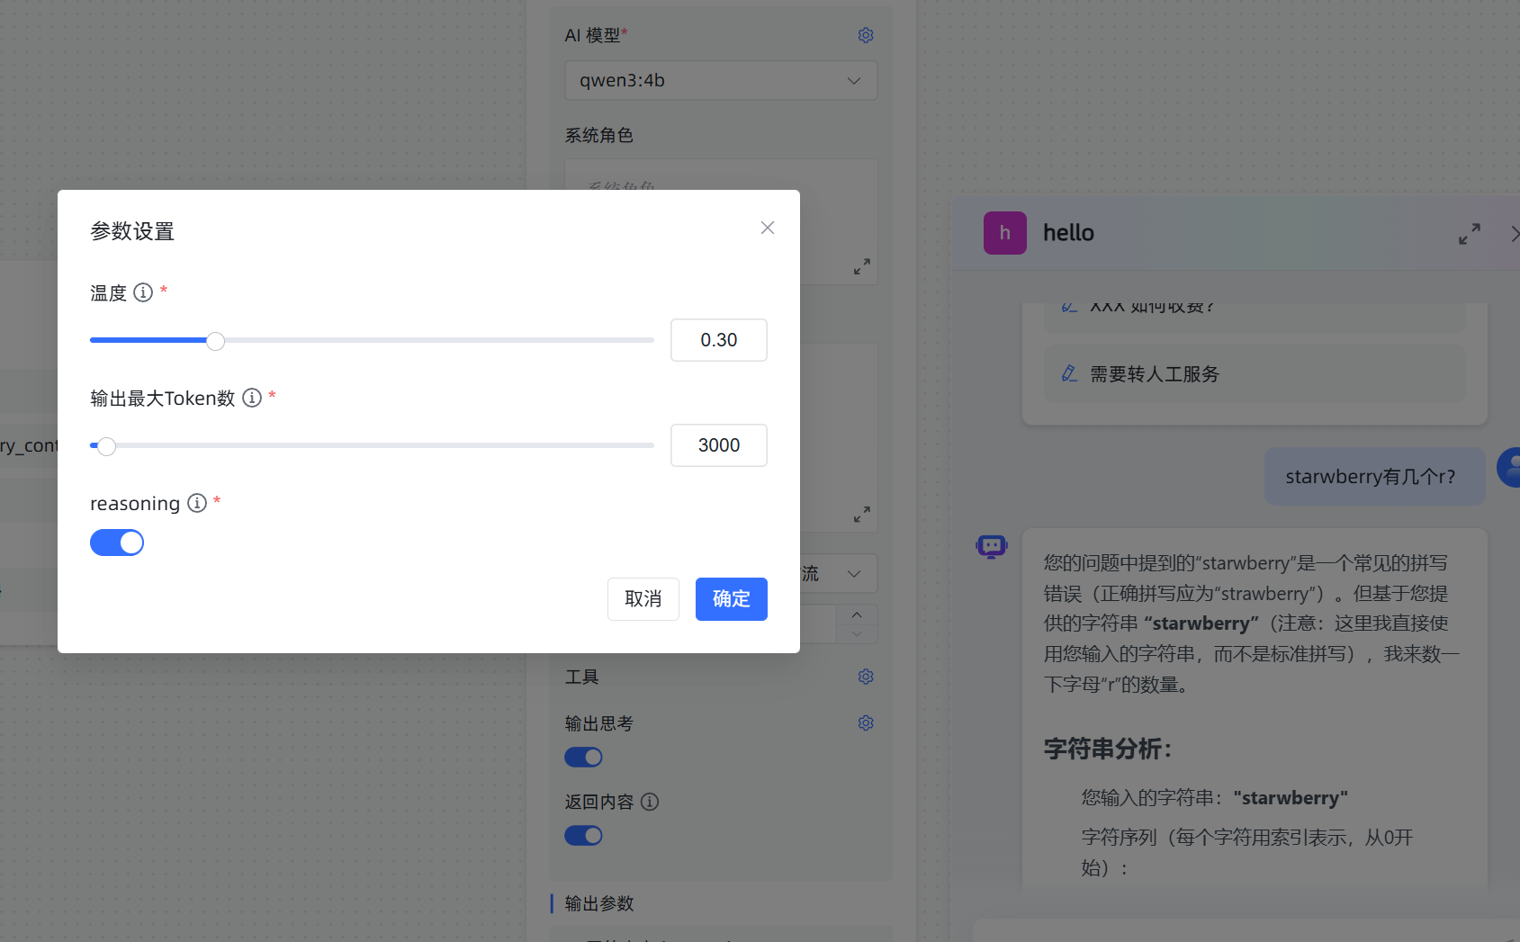
Task: Click the stepper up arrow
Action: point(857,615)
